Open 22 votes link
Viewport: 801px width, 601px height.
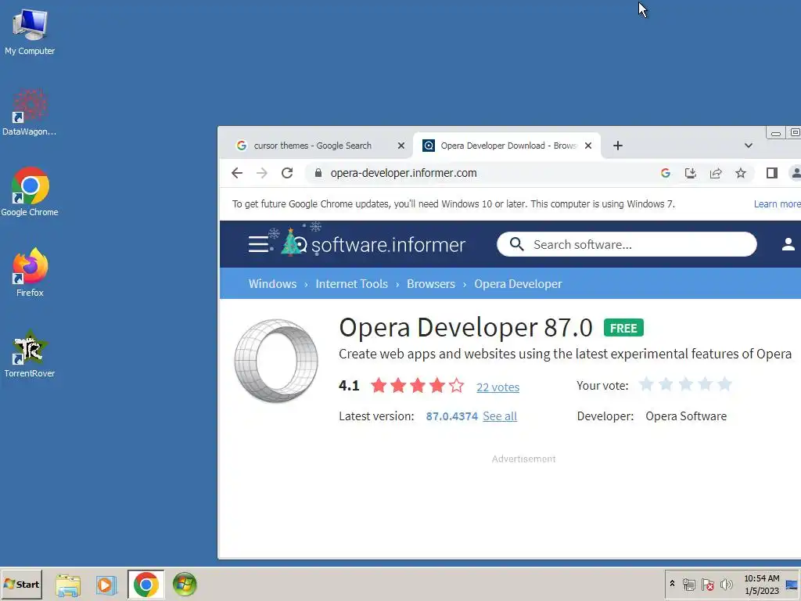pyautogui.click(x=497, y=387)
